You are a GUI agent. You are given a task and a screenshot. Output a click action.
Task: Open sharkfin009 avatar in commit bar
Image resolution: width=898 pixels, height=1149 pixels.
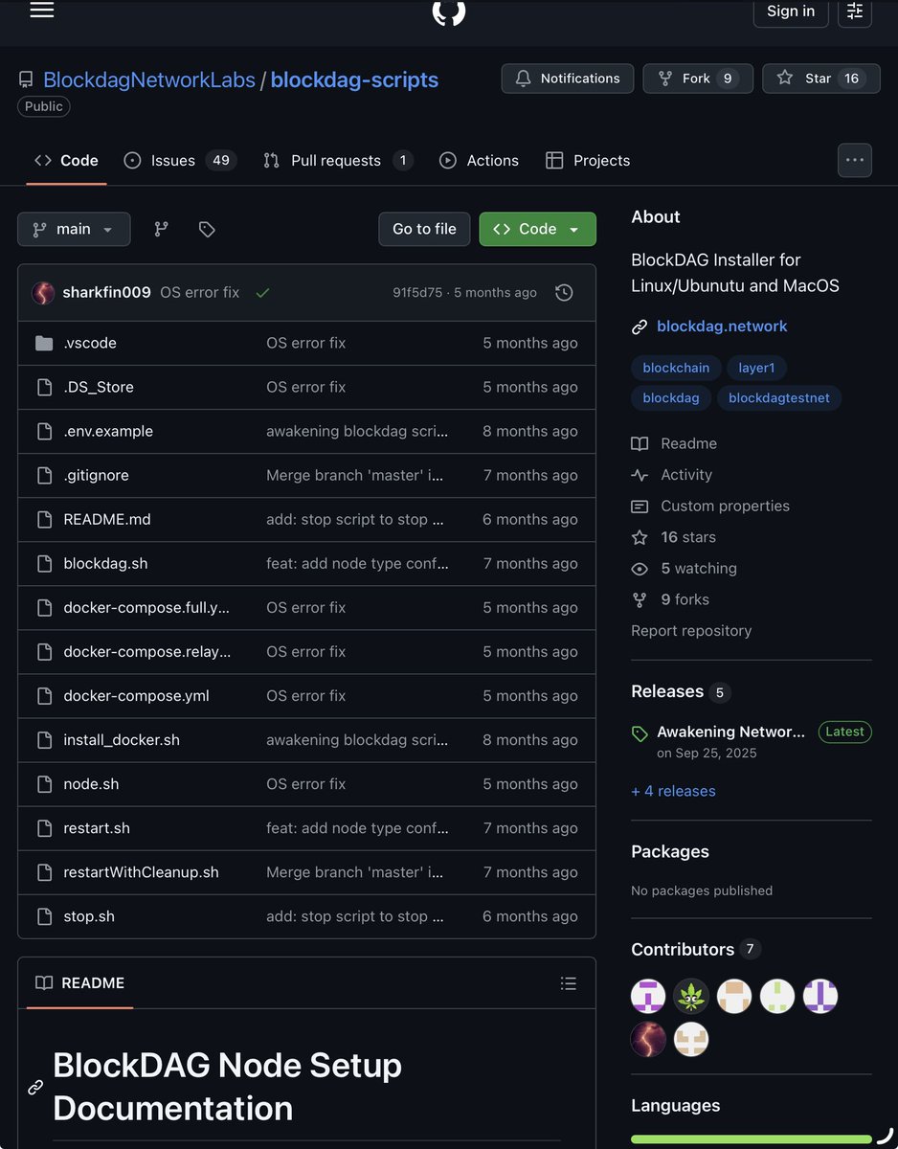[x=43, y=293]
